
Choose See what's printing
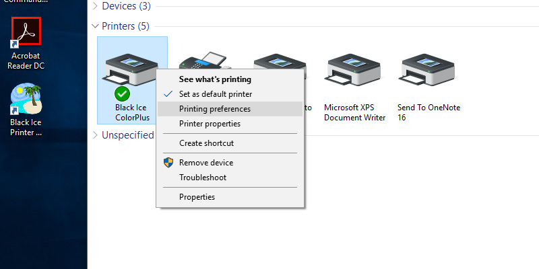(x=215, y=79)
